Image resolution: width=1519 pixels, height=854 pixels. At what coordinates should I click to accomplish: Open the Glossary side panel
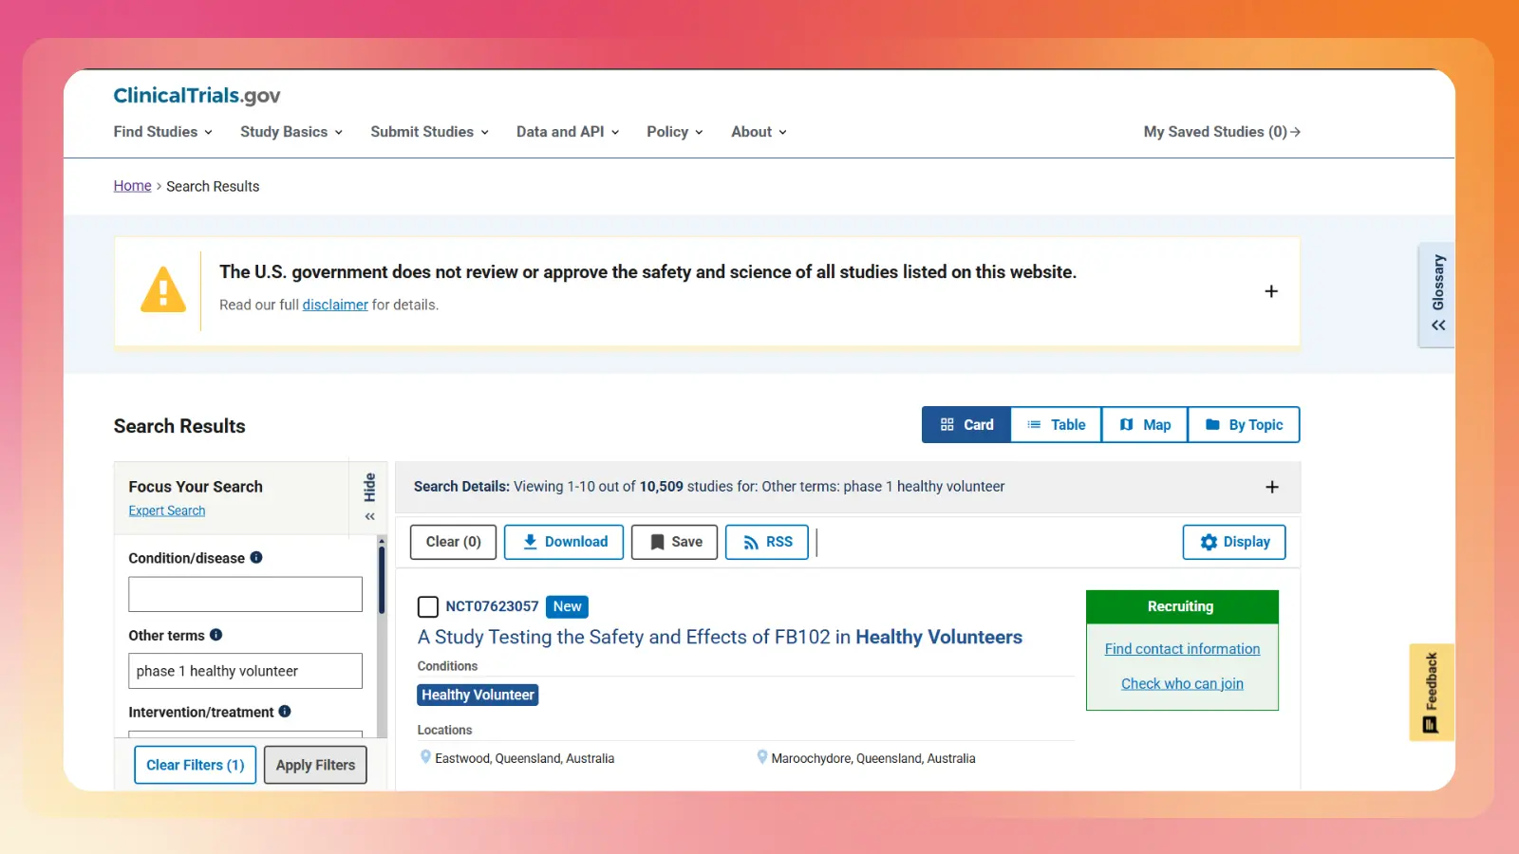[x=1438, y=294]
